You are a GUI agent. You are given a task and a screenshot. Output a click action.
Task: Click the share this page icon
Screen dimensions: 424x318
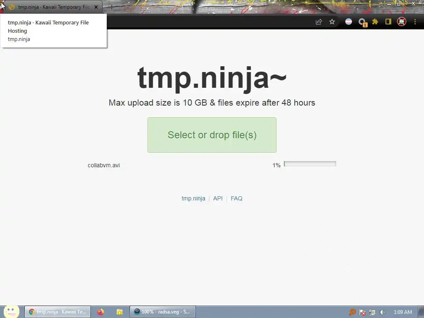tap(319, 22)
